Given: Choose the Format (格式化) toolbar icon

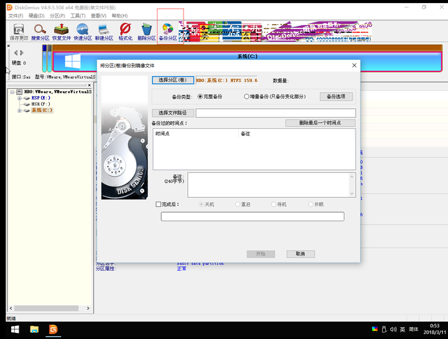Looking at the screenshot, I should [x=125, y=32].
